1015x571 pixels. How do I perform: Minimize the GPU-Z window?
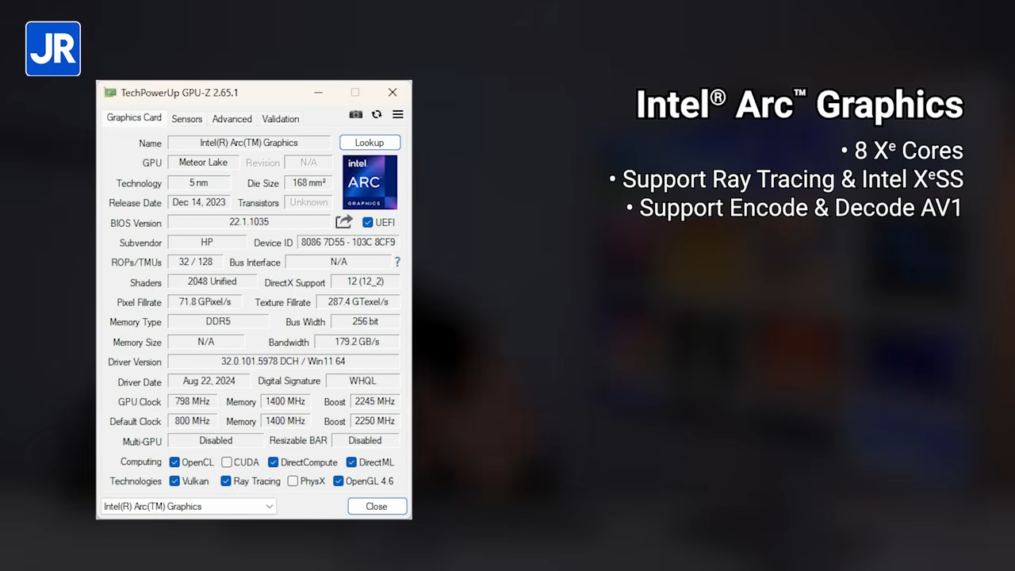tap(318, 93)
